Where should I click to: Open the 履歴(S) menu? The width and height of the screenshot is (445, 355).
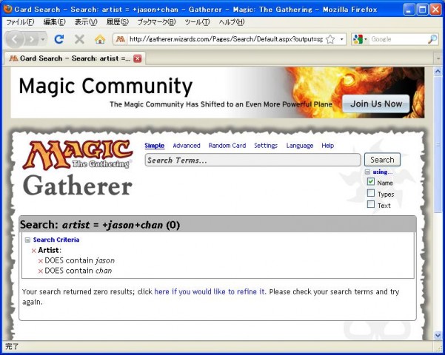click(x=118, y=22)
